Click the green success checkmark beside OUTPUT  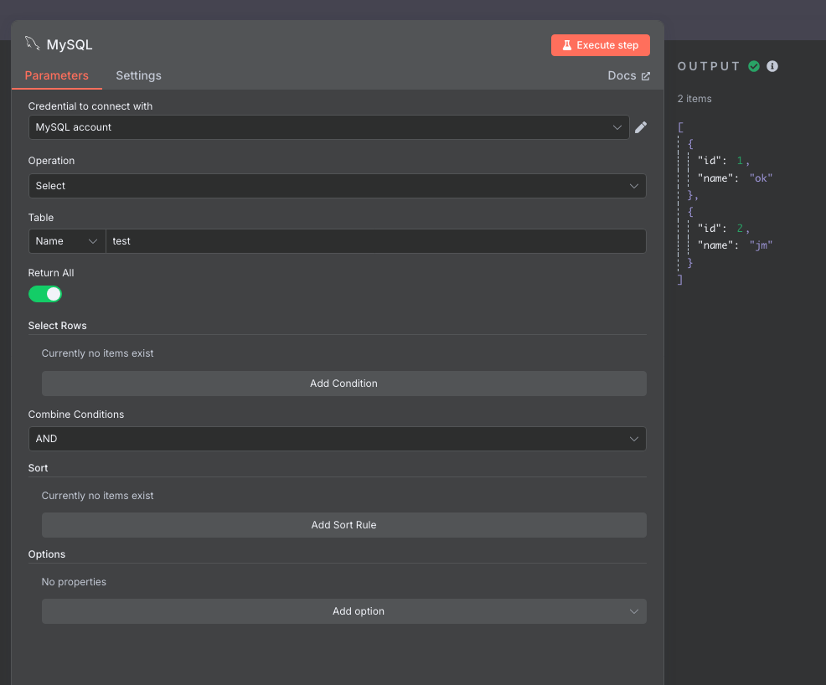[x=755, y=65]
